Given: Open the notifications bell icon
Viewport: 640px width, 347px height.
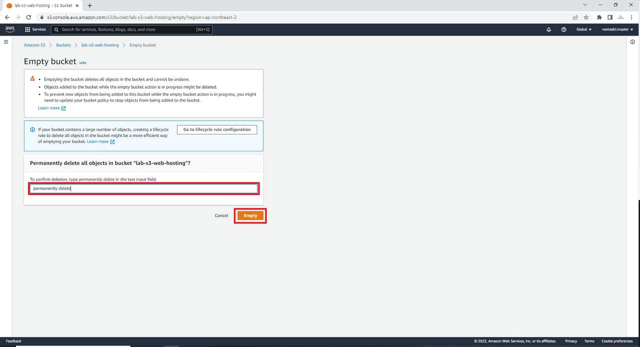Looking at the screenshot, I should click(x=549, y=29).
